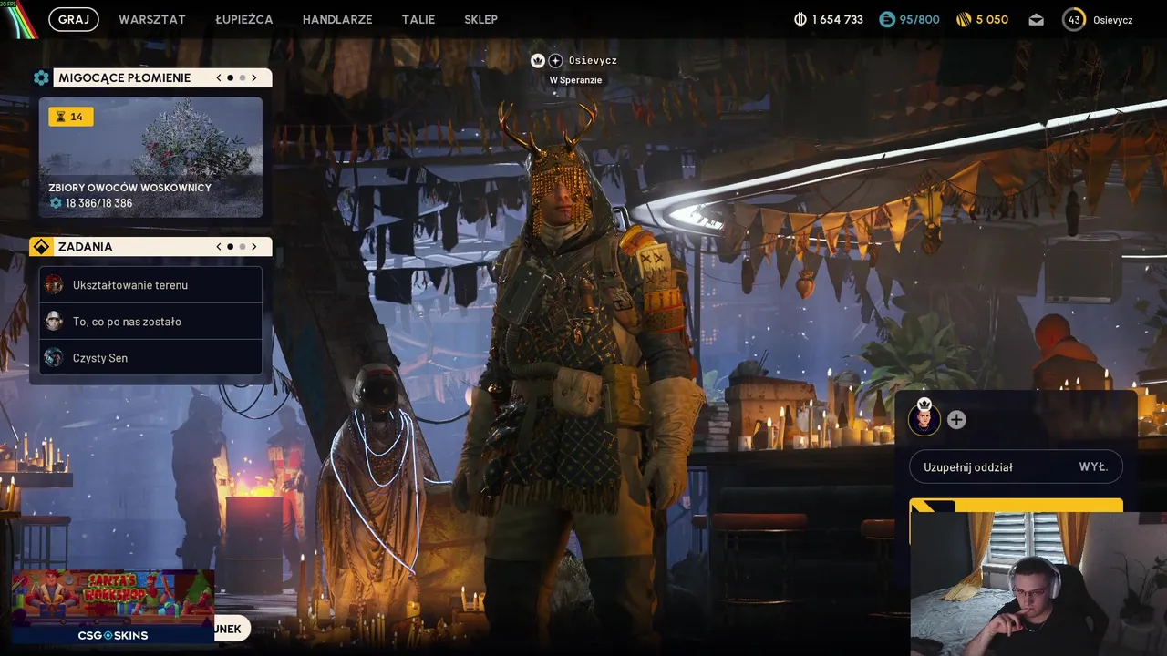The width and height of the screenshot is (1167, 656).
Task: Go to next Zadania page
Action: pos(254,246)
